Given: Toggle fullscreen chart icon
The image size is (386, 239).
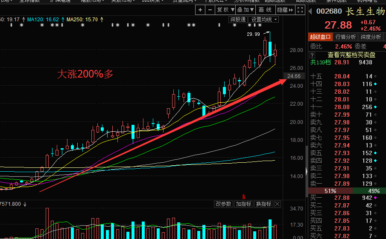Looking at the screenshot, I should click(300, 10).
